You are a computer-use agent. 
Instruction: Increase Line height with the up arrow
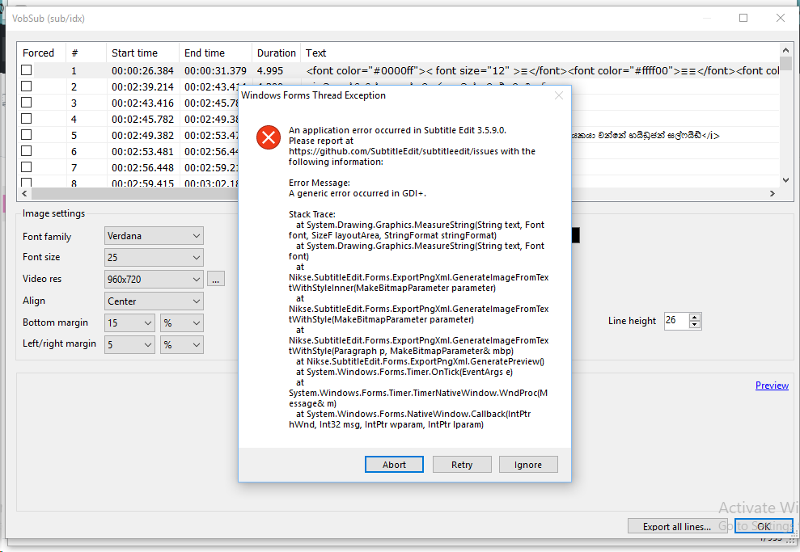click(x=696, y=317)
